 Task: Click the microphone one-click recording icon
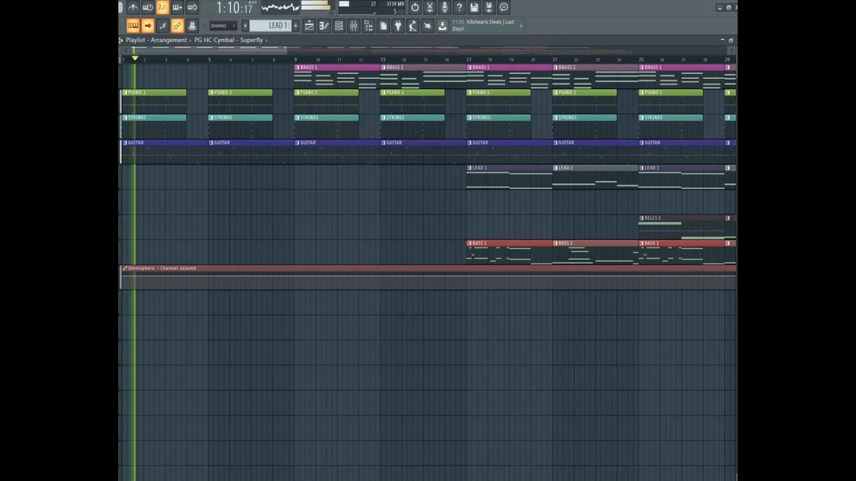(445, 7)
